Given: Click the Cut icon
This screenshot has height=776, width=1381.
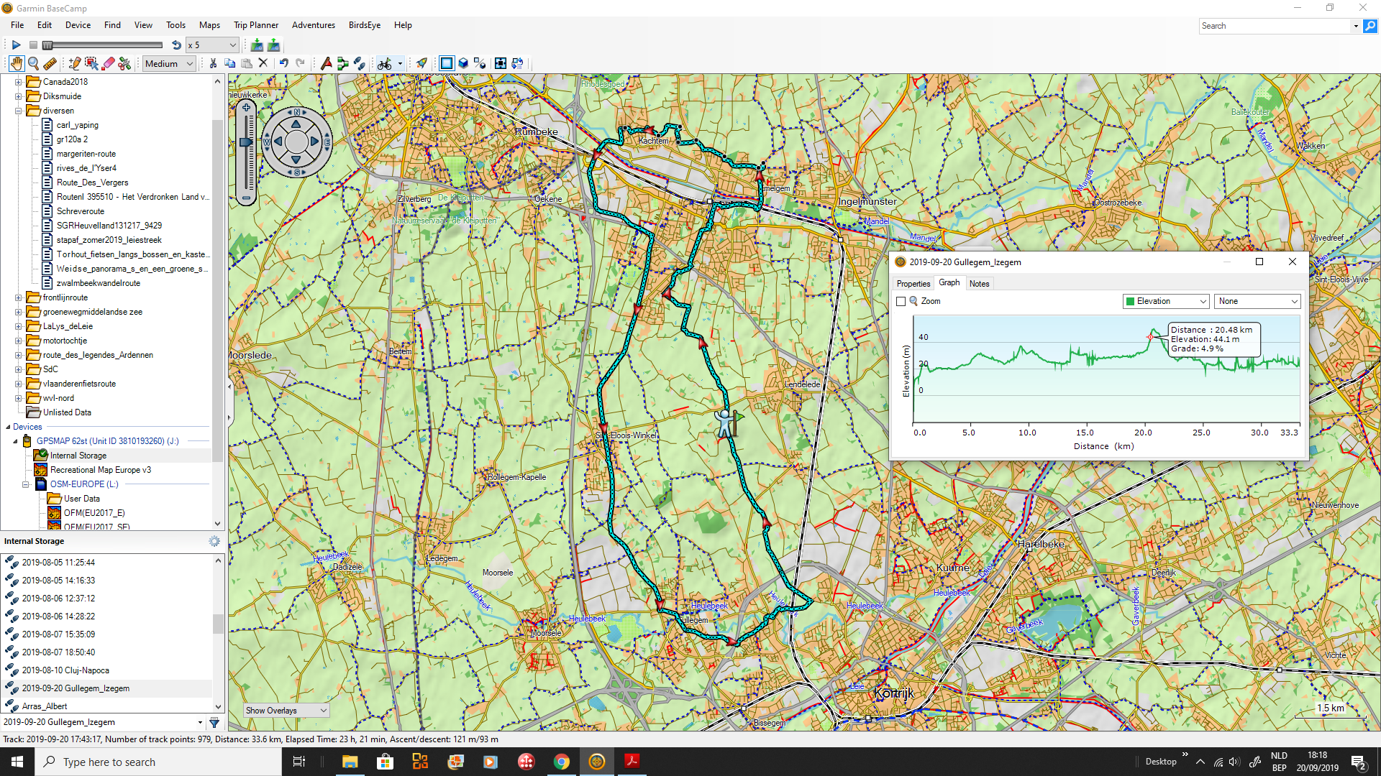Looking at the screenshot, I should (x=213, y=63).
